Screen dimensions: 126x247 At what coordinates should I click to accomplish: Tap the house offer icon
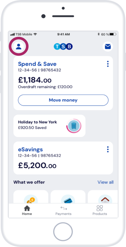105,199
